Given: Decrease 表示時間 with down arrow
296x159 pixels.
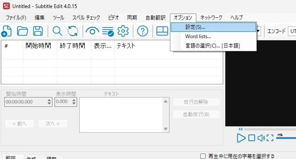Looking at the screenshot, I should point(74,104).
